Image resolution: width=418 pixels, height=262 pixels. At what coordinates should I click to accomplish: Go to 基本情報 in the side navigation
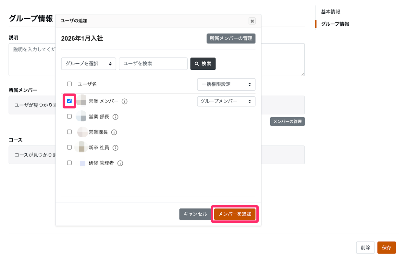[x=330, y=12]
